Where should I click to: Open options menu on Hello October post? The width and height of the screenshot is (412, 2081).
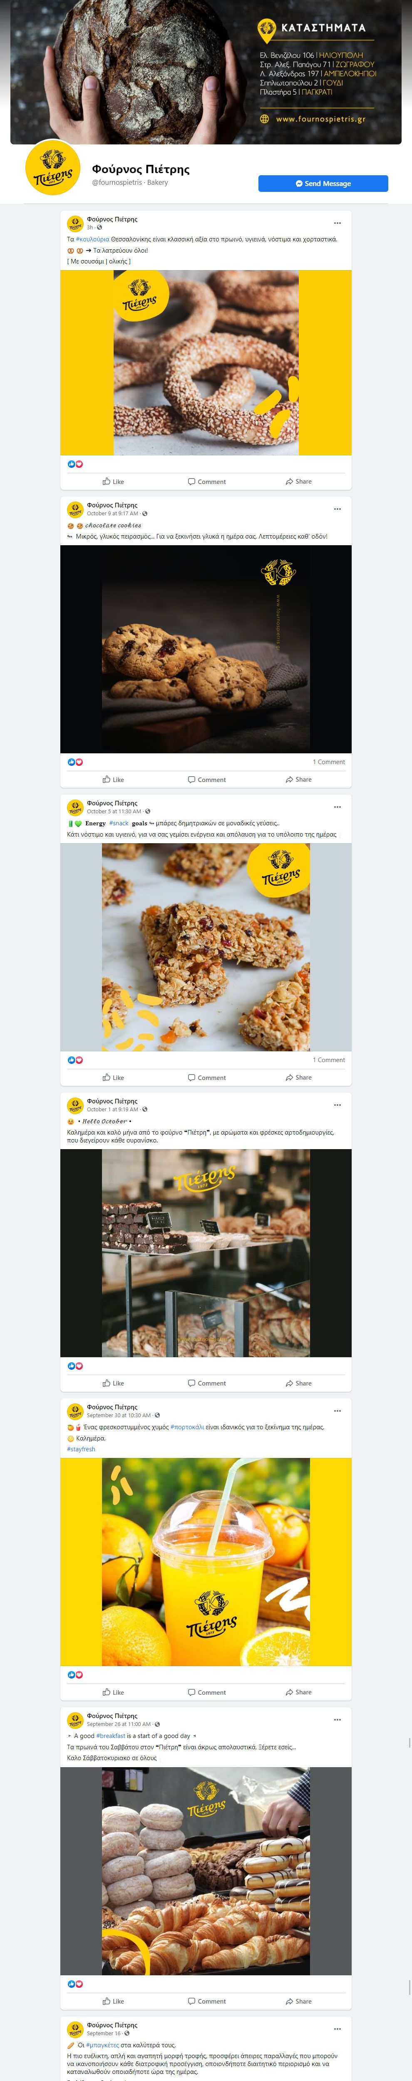coord(337,1105)
